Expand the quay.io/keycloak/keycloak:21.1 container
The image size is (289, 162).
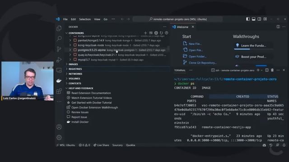coord(70,55)
